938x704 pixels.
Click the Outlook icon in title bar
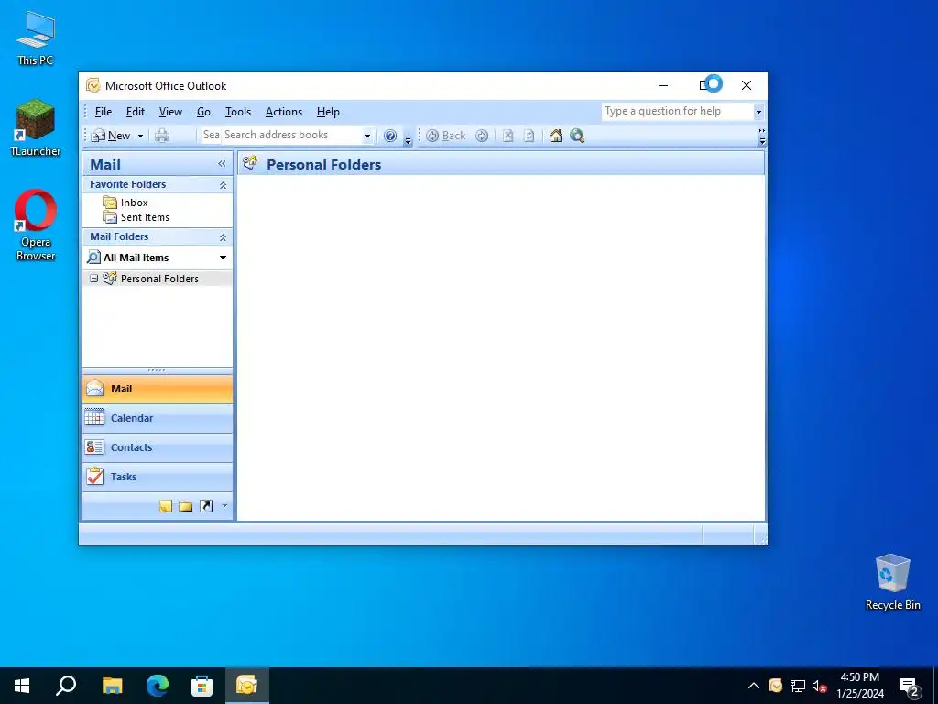tap(93, 85)
